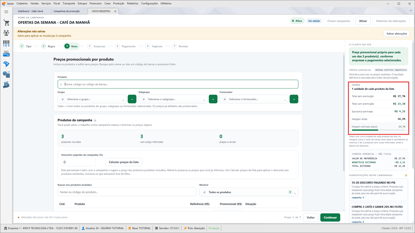
Task: Open the shopping cart sales icon
Action: (6, 23)
